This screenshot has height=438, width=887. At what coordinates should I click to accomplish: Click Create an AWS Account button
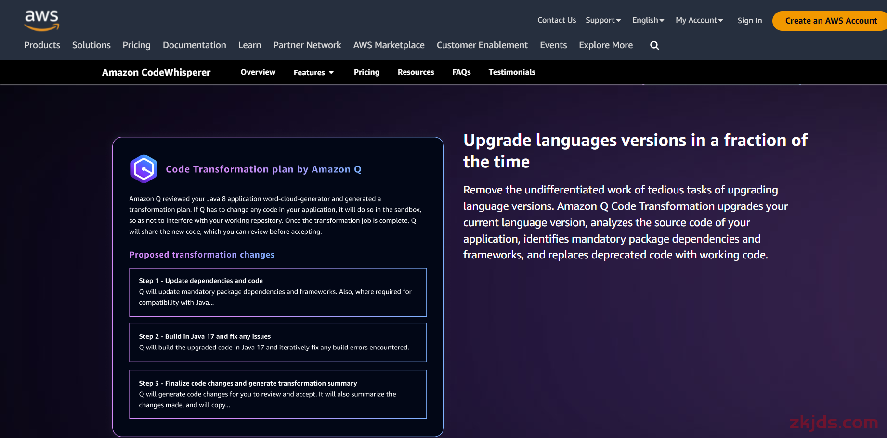[x=831, y=21]
